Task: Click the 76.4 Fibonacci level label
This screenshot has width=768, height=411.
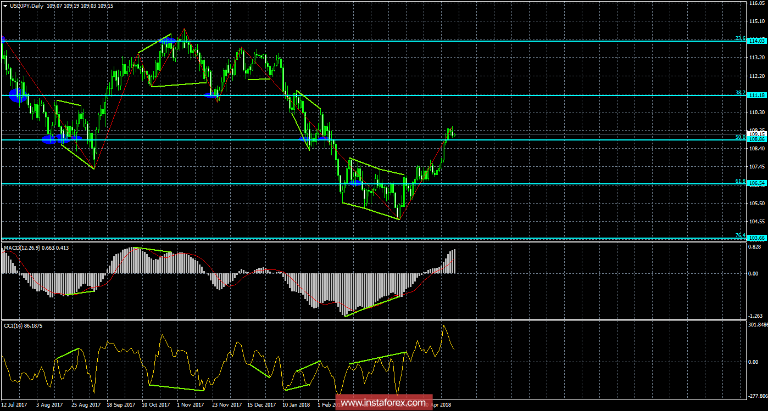Action: pos(741,235)
